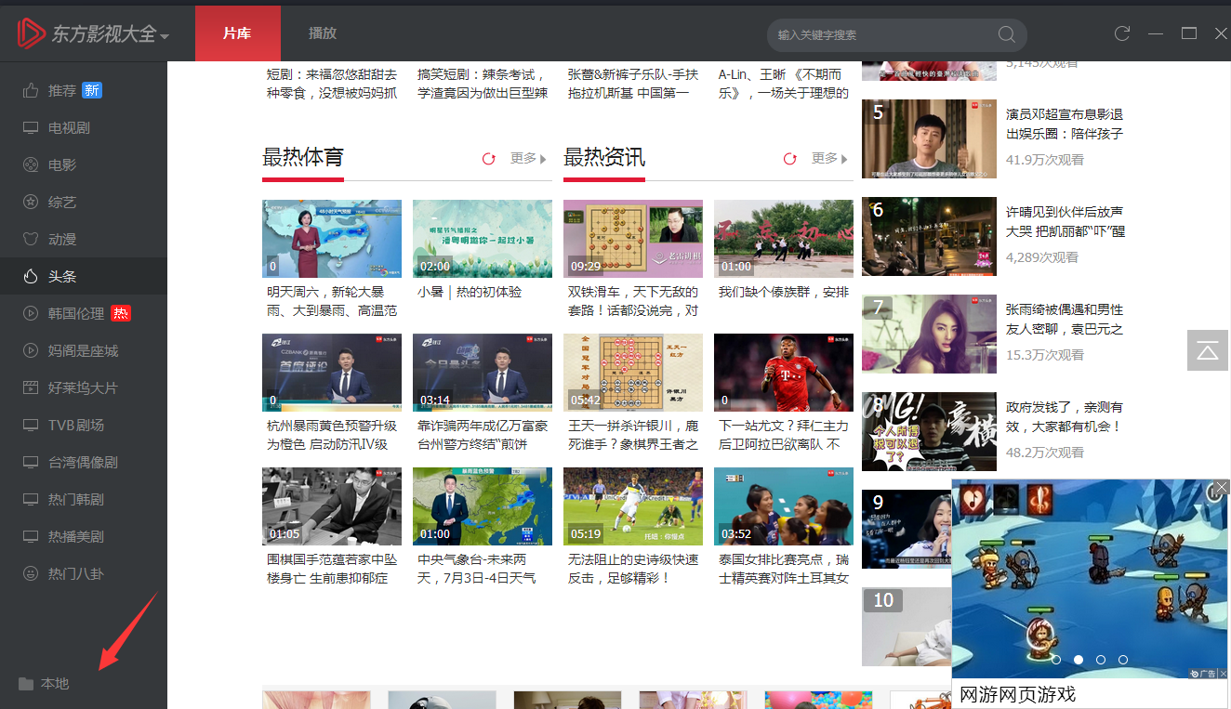Select the second carousel dot in ad
The image size is (1231, 709).
[1079, 660]
